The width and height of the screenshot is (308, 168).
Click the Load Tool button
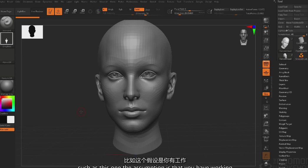pos(285,7)
